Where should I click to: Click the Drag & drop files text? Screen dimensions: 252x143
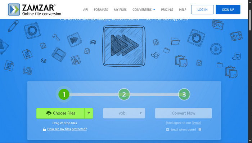tap(64, 123)
